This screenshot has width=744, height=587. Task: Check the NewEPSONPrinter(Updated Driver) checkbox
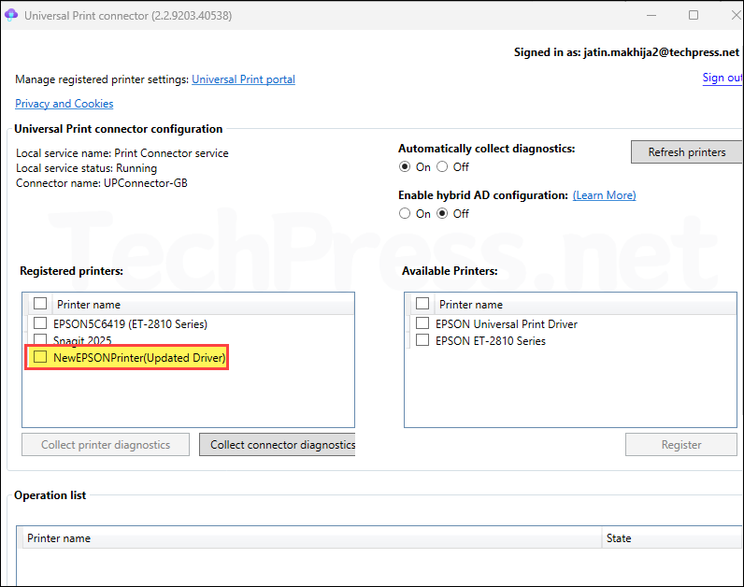point(40,357)
